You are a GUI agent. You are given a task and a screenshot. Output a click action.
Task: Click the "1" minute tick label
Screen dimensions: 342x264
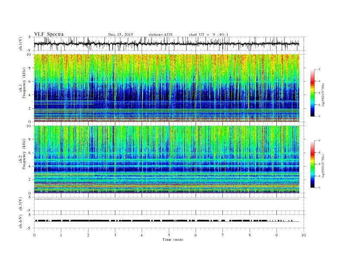(x=61, y=235)
